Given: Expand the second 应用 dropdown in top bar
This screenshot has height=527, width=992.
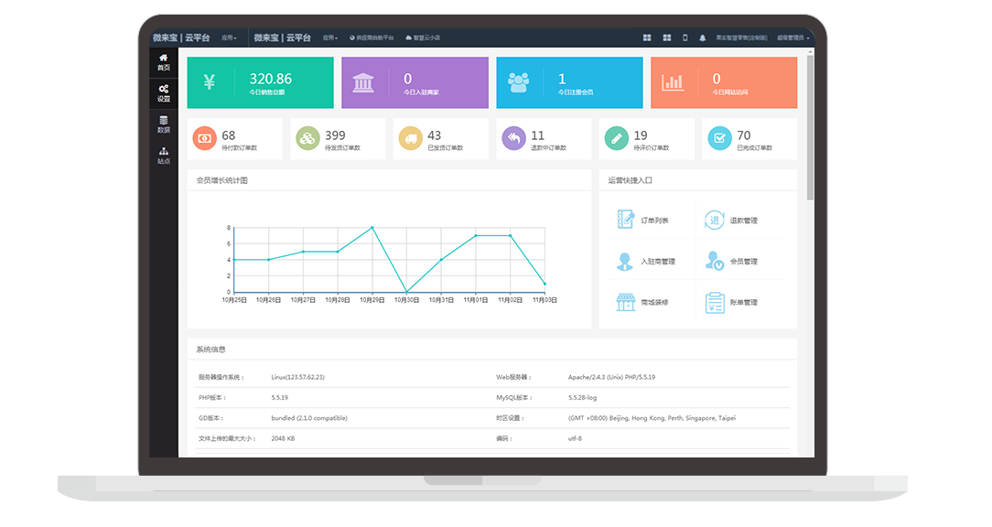Looking at the screenshot, I should pos(330,38).
